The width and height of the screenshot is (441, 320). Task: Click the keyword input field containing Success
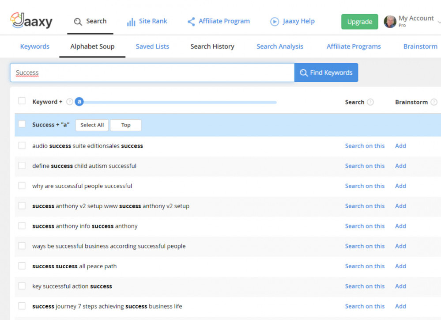(152, 72)
